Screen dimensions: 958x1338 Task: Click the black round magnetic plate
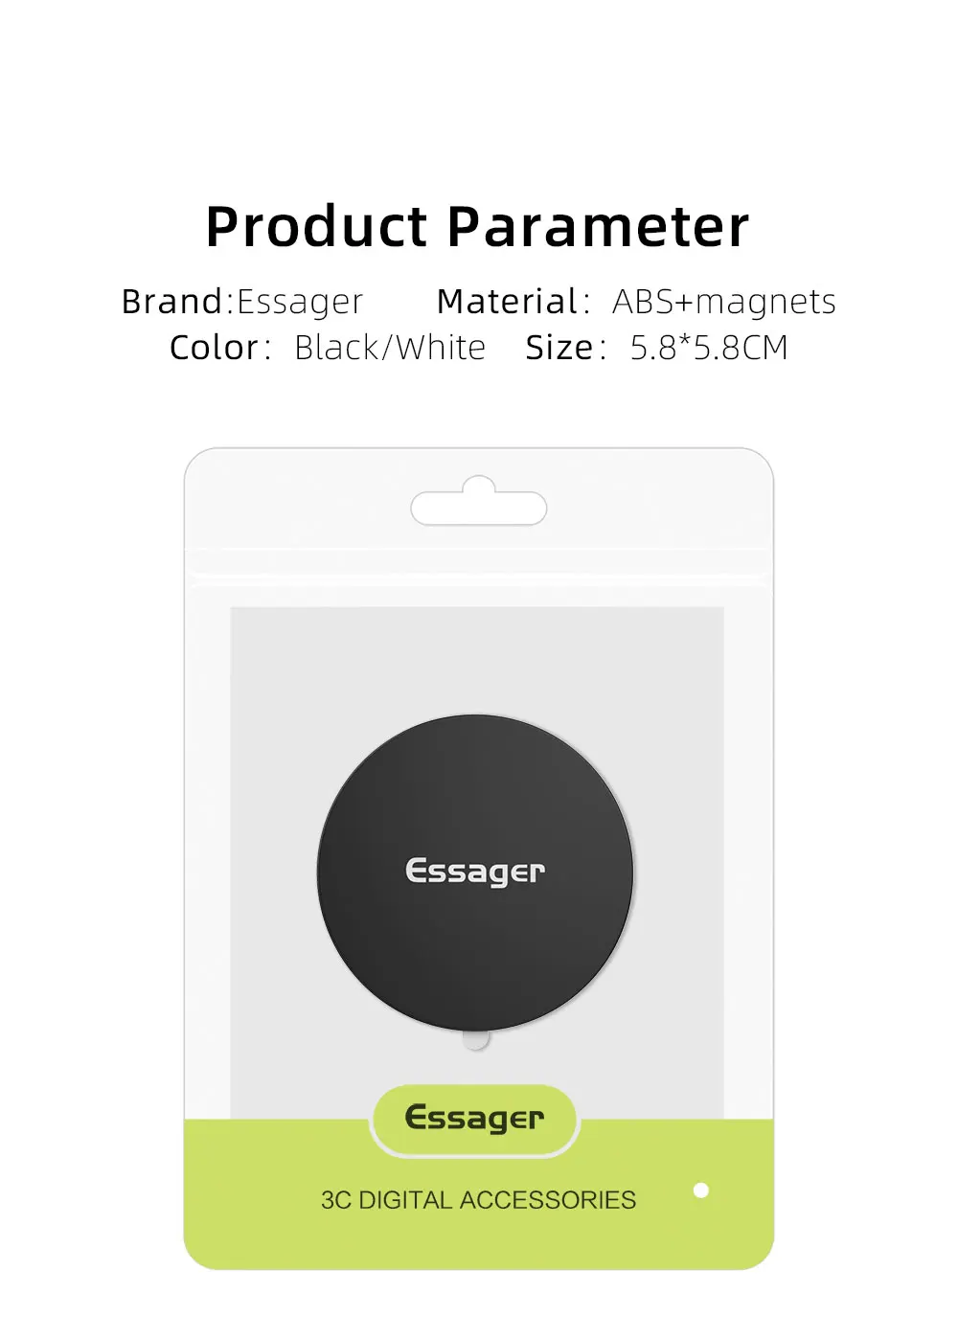(x=475, y=873)
